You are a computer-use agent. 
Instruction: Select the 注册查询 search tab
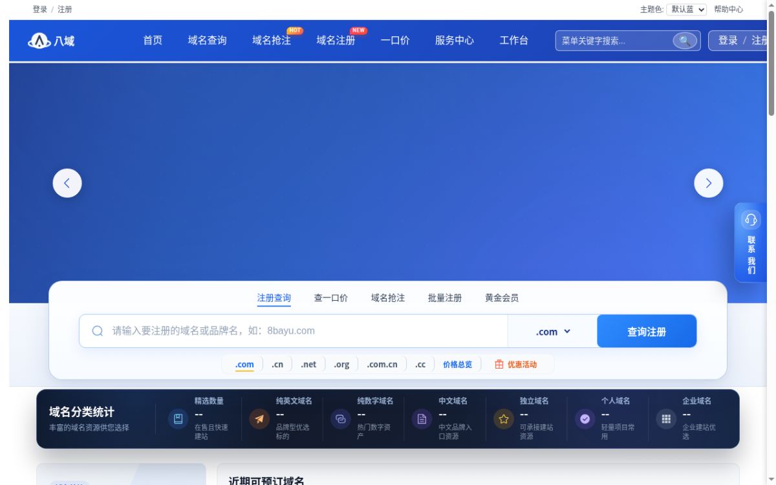click(x=274, y=298)
